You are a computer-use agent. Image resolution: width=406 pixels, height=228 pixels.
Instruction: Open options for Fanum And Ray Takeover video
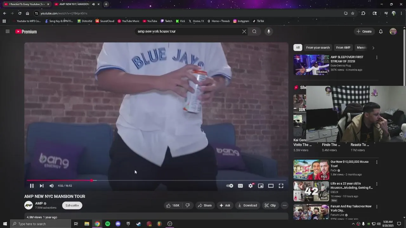(x=377, y=207)
